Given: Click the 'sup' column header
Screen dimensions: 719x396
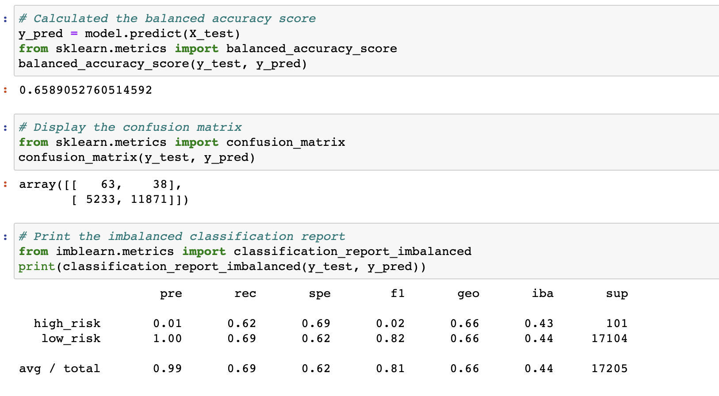Looking at the screenshot, I should (x=617, y=294).
